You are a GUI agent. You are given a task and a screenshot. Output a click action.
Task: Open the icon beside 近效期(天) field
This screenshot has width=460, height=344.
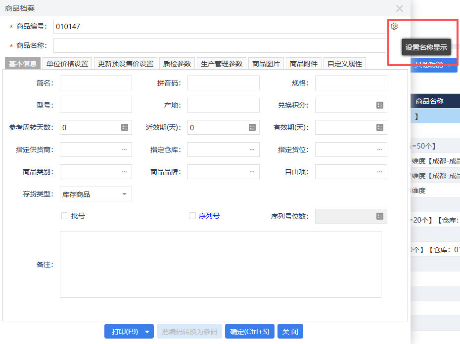point(253,127)
